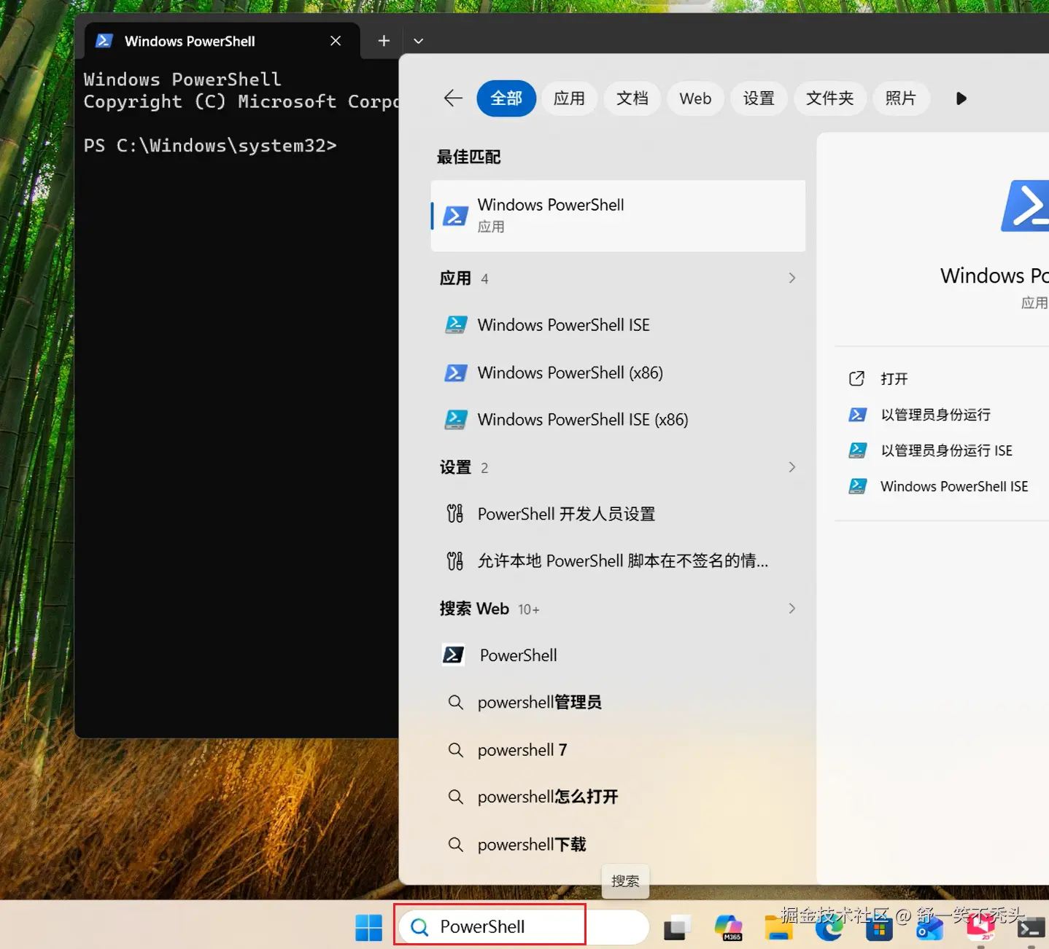Click the Windows PowerShell ISE (x86) icon

click(456, 420)
